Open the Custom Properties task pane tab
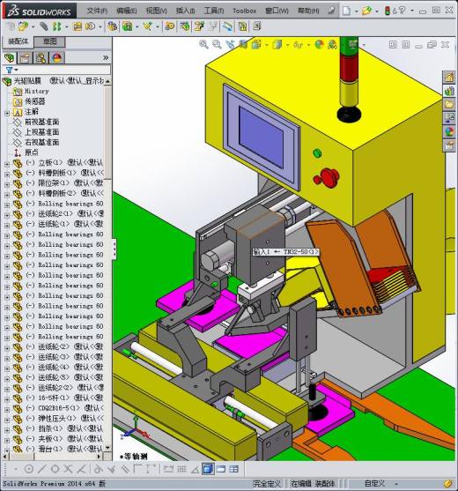The width and height of the screenshot is (458, 491). click(449, 145)
